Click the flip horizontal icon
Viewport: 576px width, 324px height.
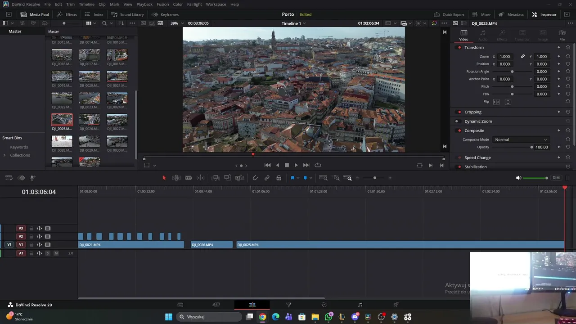[496, 102]
